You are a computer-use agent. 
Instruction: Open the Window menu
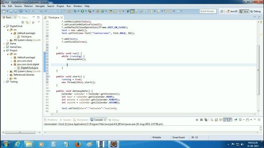(78, 6)
